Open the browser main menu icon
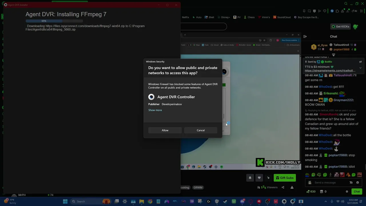Image resolution: width=366 pixels, height=206 pixels. [x=361, y=11]
